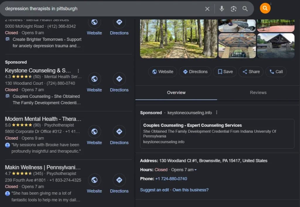300x207 pixels.
Task: Click the storefront icon beside Couples Counseling text
Action: point(7,96)
